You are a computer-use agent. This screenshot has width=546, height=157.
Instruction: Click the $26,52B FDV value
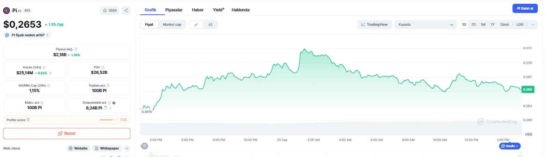coord(99,73)
